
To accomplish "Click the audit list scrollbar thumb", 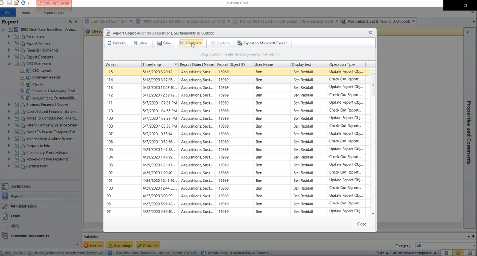I will click(373, 85).
